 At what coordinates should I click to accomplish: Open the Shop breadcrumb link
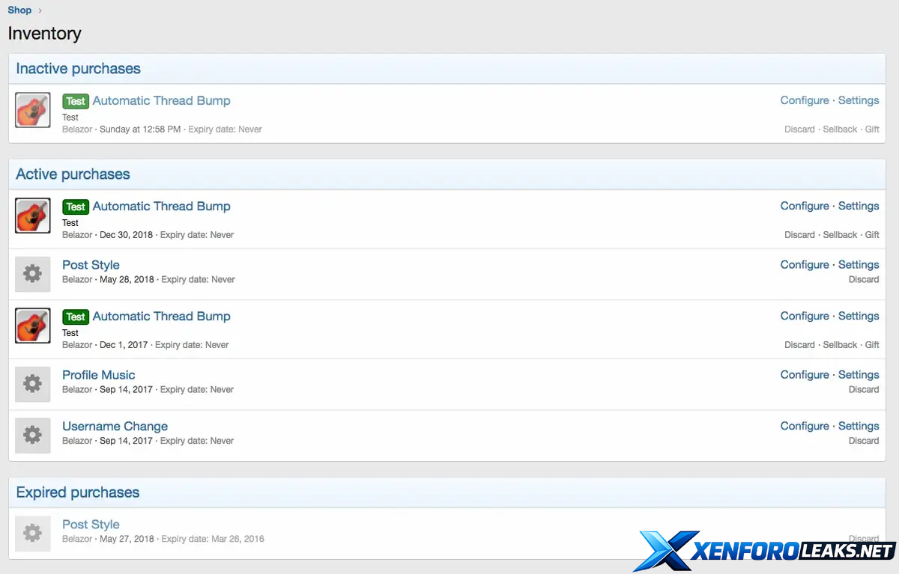[x=19, y=10]
